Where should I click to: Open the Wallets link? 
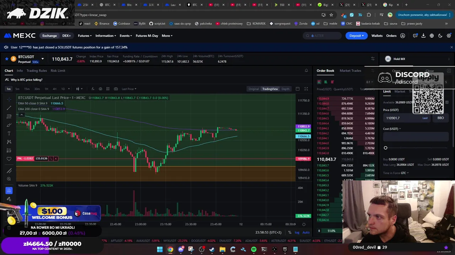(377, 36)
